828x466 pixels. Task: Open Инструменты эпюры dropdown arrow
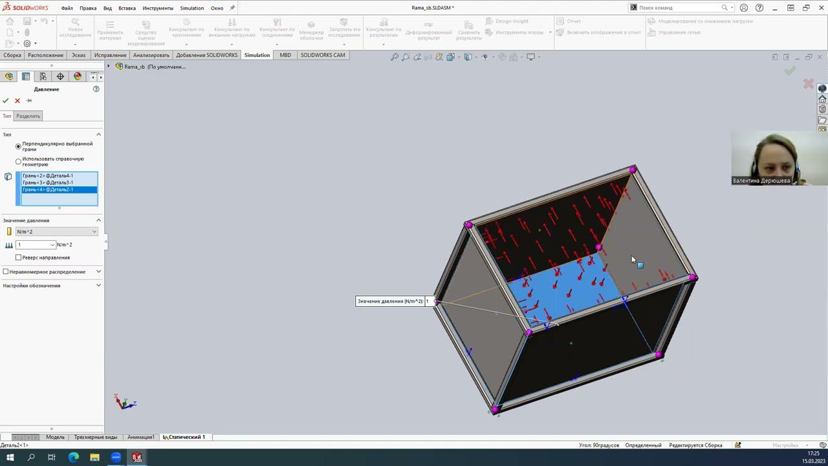tap(550, 32)
